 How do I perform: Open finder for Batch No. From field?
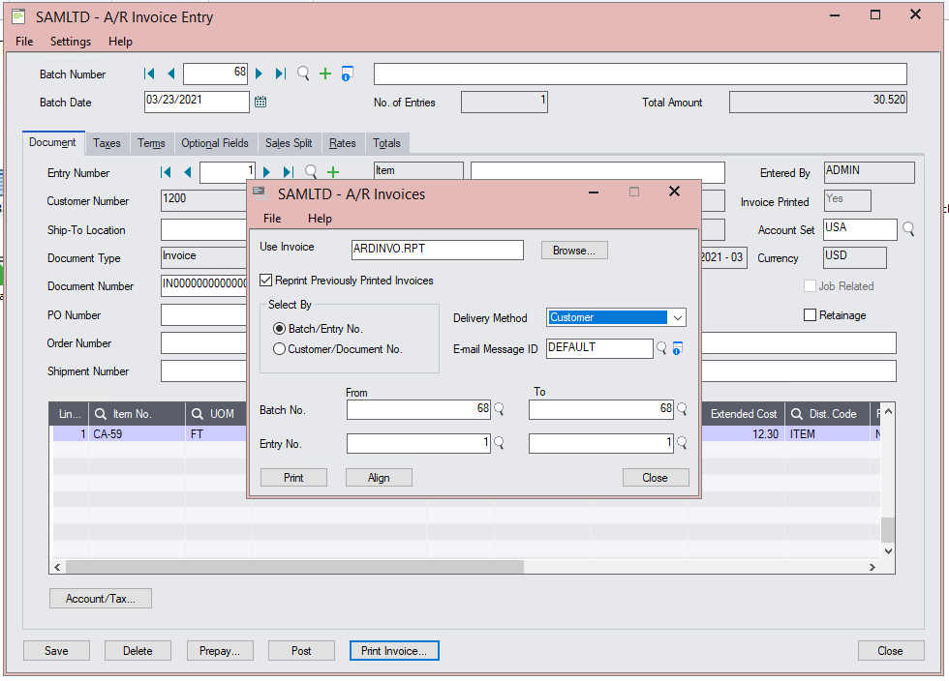tap(500, 409)
